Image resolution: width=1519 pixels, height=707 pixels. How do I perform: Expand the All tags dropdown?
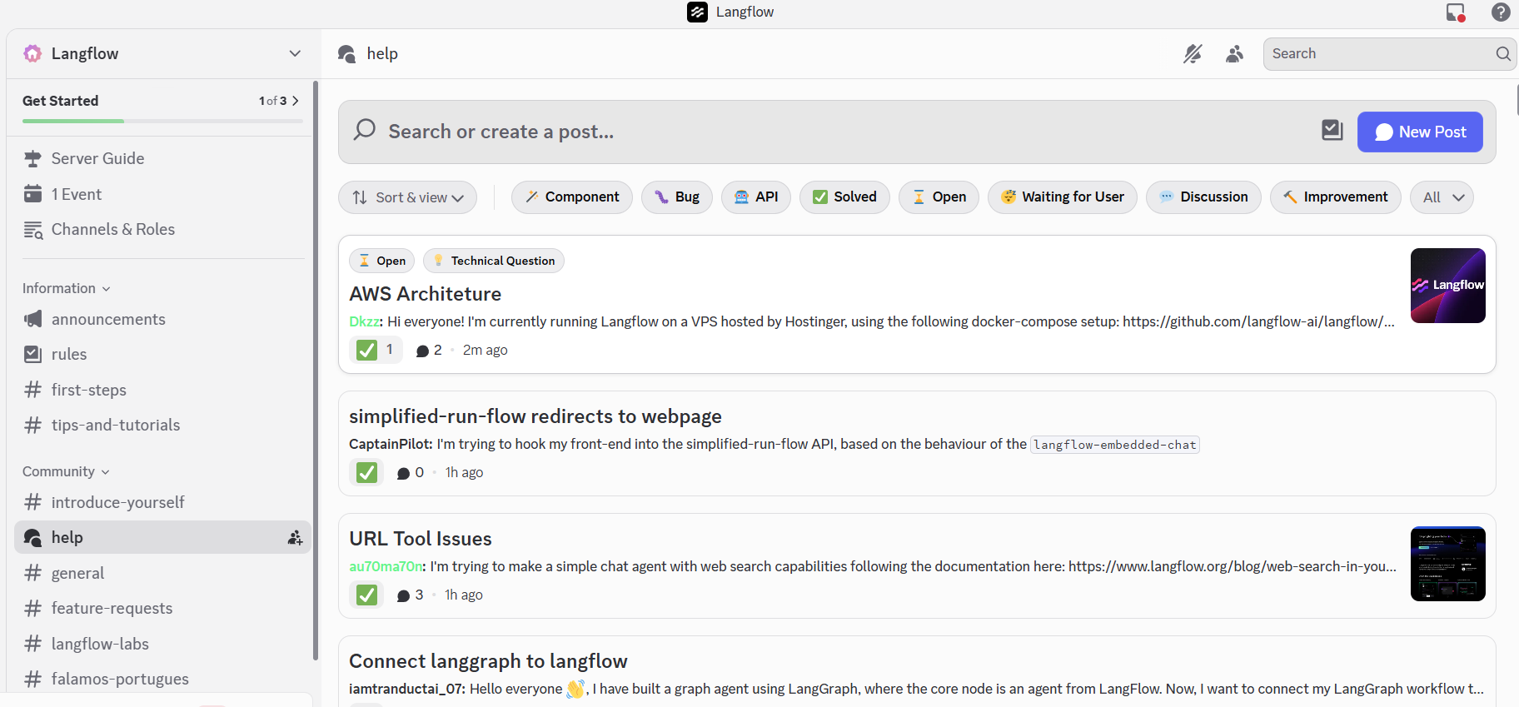(x=1442, y=197)
